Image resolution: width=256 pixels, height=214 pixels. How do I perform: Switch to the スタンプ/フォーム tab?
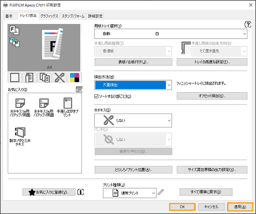pyautogui.click(x=73, y=16)
